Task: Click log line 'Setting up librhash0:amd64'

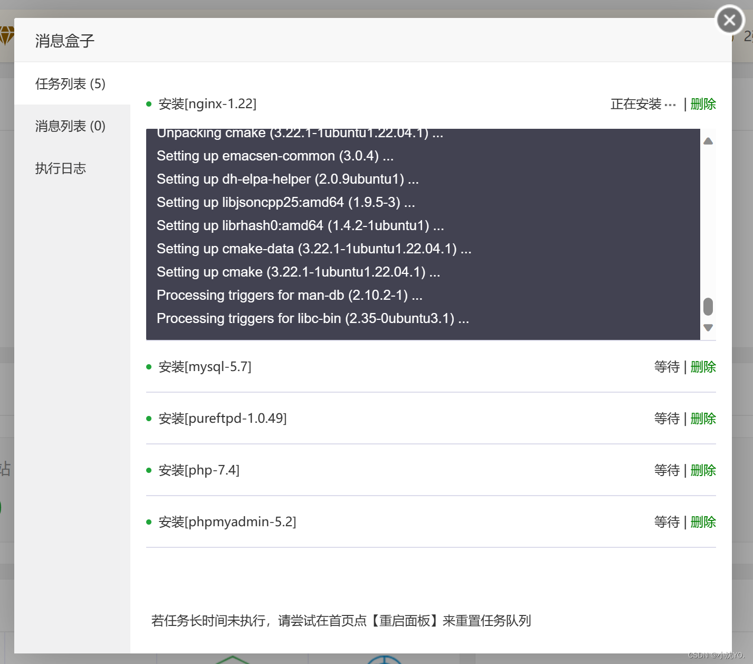Action: [x=300, y=226]
